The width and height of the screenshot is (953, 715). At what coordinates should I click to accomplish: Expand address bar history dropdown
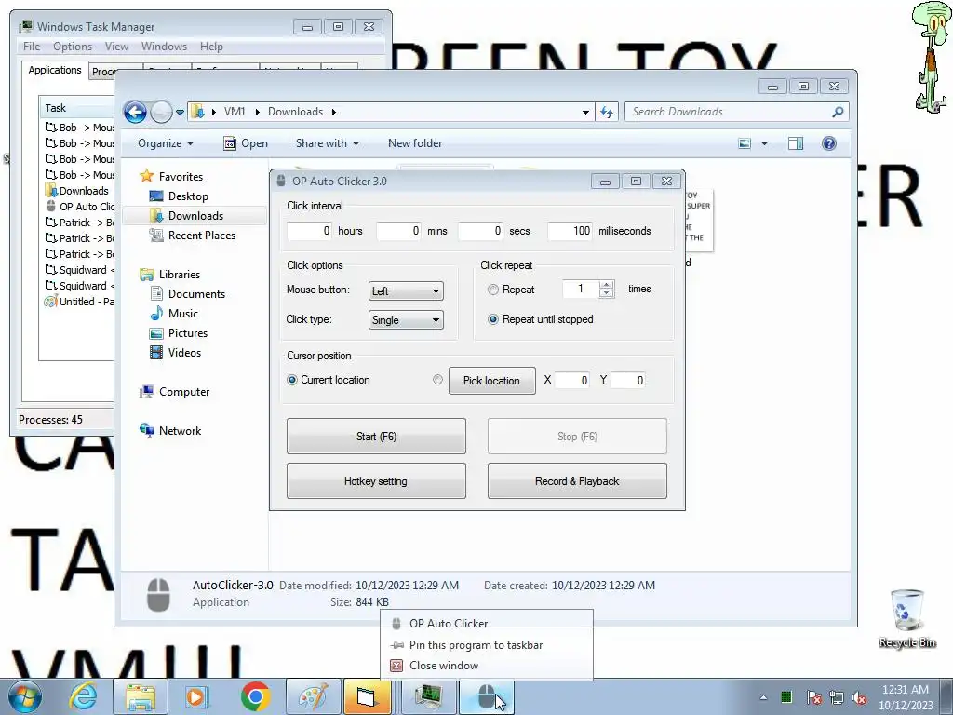[585, 112]
